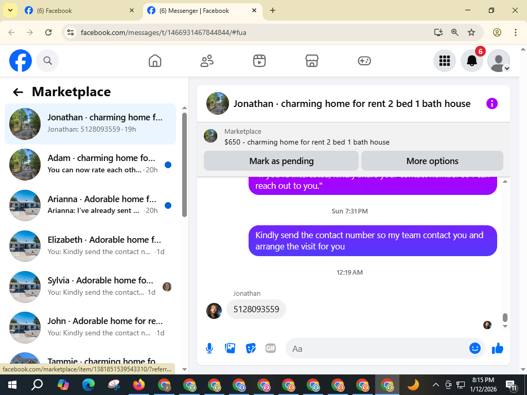Choose a sticker icon in composer
Screen dimensions: 527x395
pyautogui.click(x=251, y=348)
